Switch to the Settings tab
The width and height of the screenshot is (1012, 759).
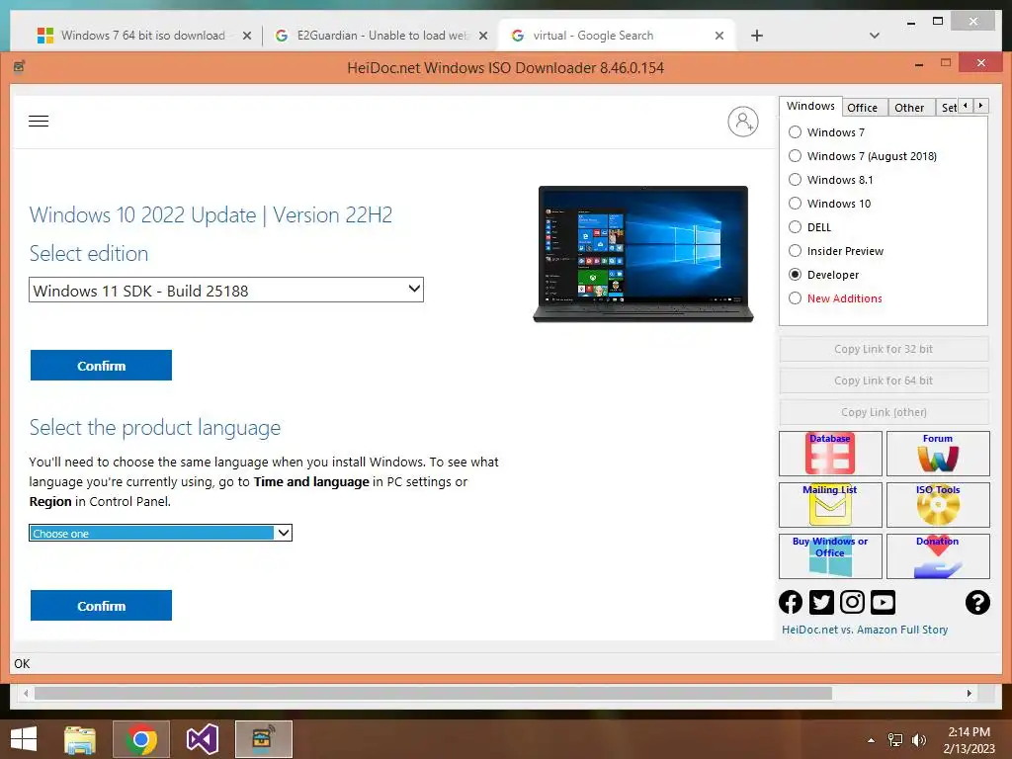tap(948, 107)
